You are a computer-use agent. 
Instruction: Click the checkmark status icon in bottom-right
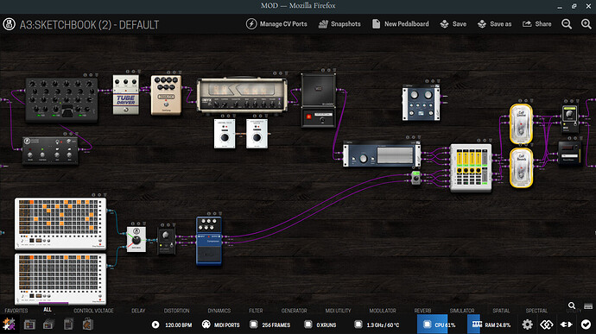[x=586, y=325]
